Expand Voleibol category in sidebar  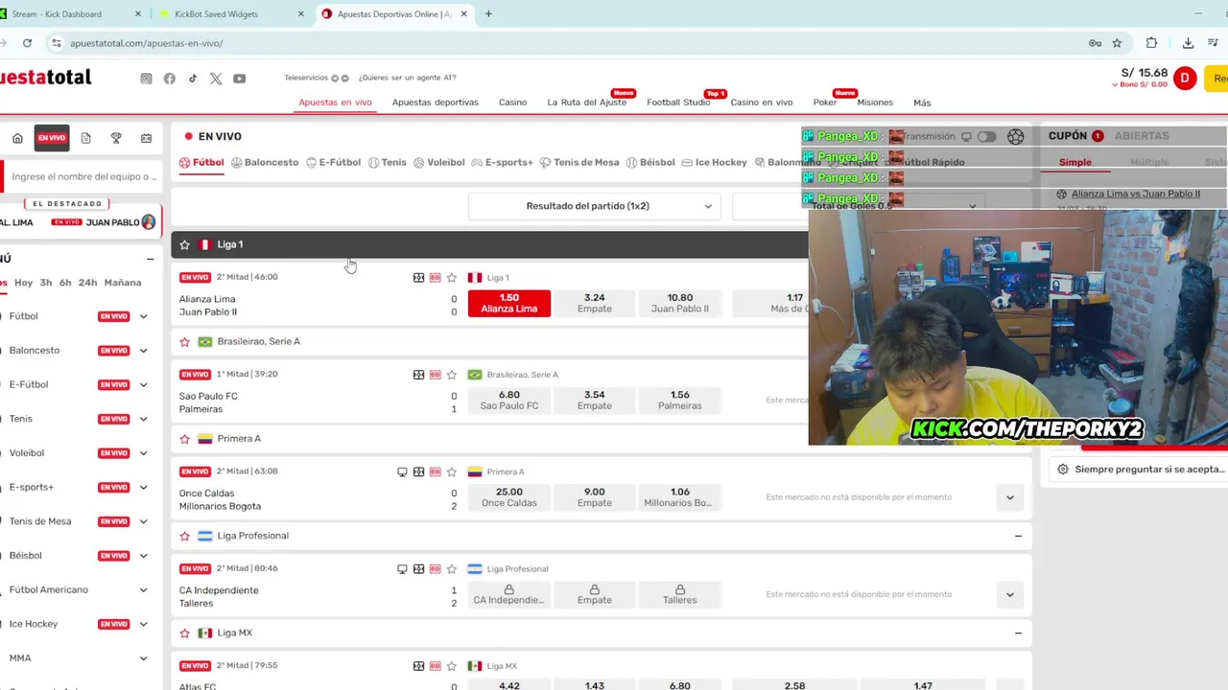tap(143, 453)
